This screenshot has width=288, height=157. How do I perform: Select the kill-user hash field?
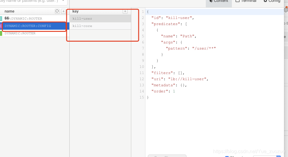(100, 18)
